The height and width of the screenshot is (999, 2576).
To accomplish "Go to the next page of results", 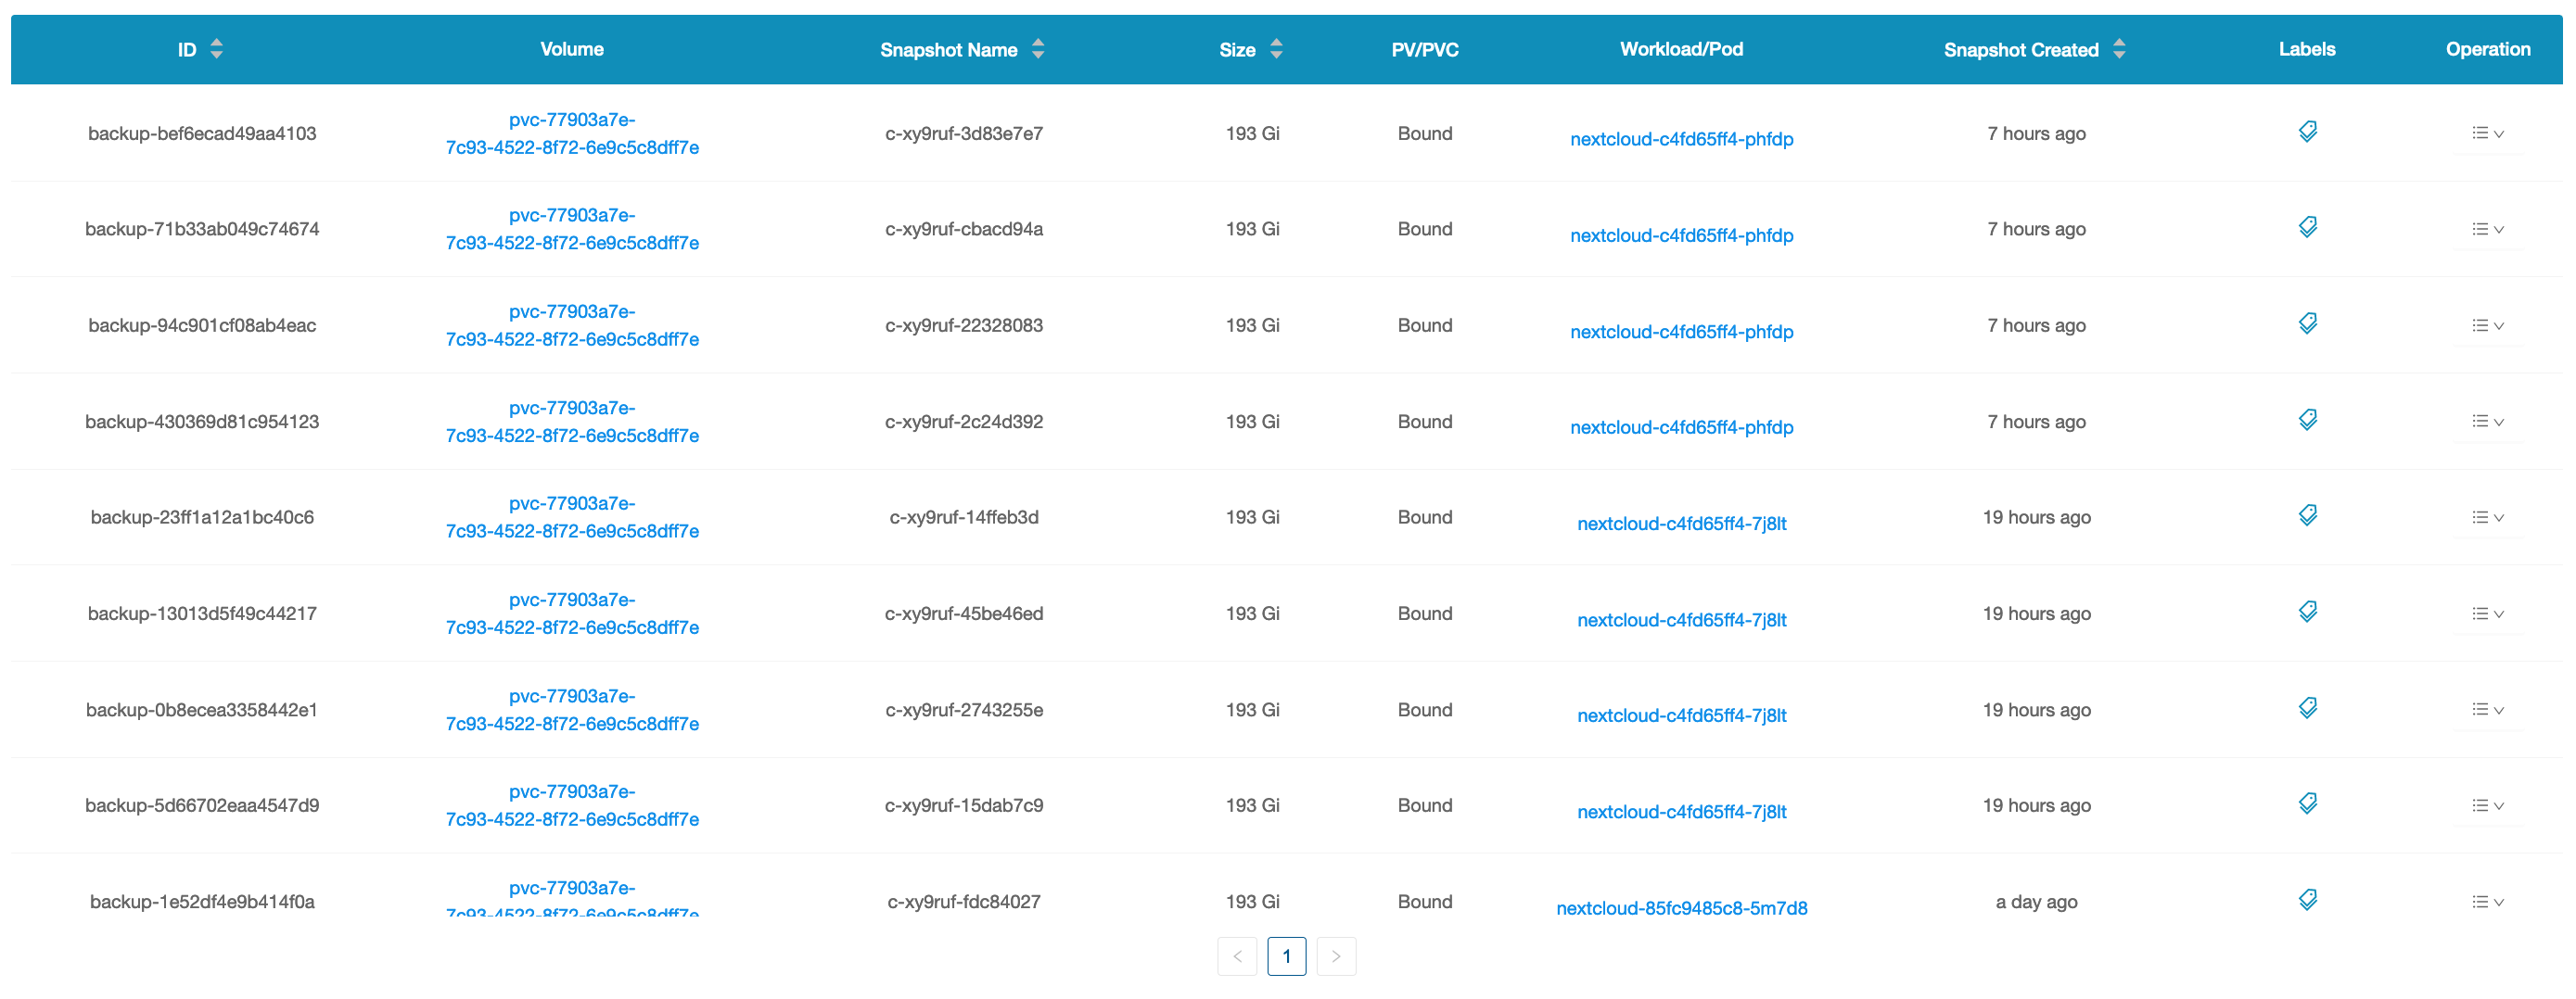I will (1336, 956).
